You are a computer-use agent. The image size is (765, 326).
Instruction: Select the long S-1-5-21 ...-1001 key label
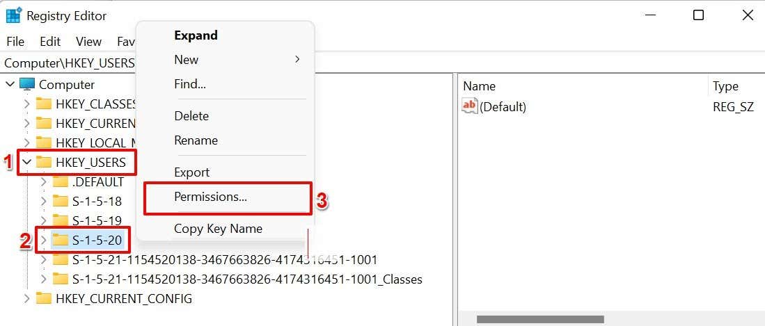224,259
